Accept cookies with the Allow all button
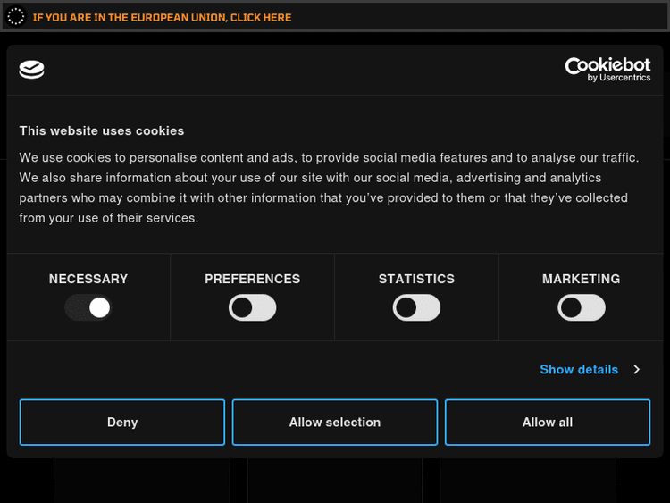The image size is (670, 503). (x=548, y=422)
